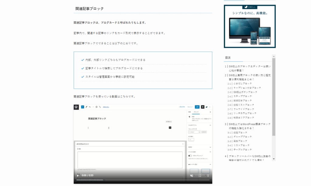Click the sentence 関連記事ブロックを使っている動画はこちらです
This screenshot has width=311, height=186.
pyautogui.click(x=105, y=96)
